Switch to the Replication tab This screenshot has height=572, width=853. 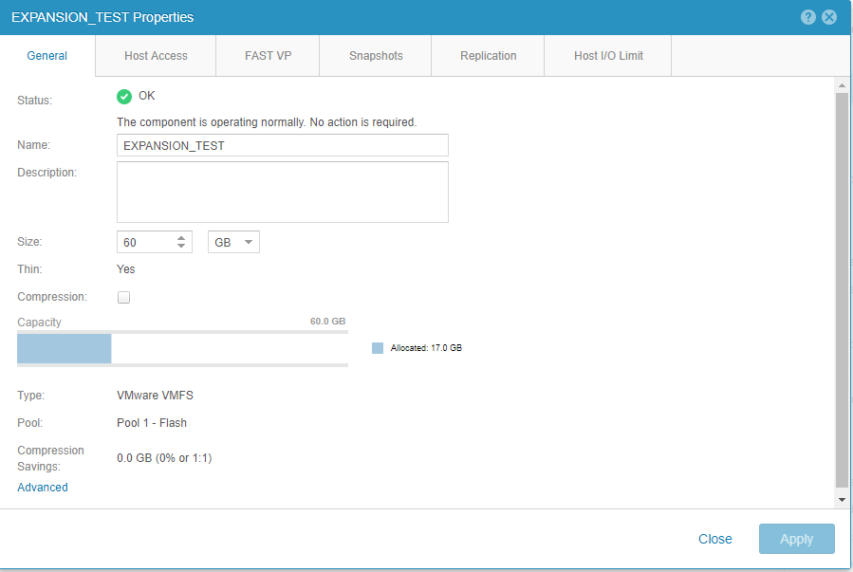(488, 55)
